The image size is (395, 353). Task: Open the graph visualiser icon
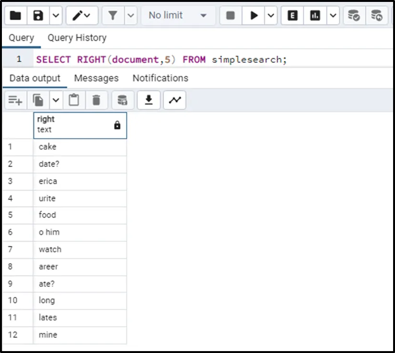coord(174,100)
